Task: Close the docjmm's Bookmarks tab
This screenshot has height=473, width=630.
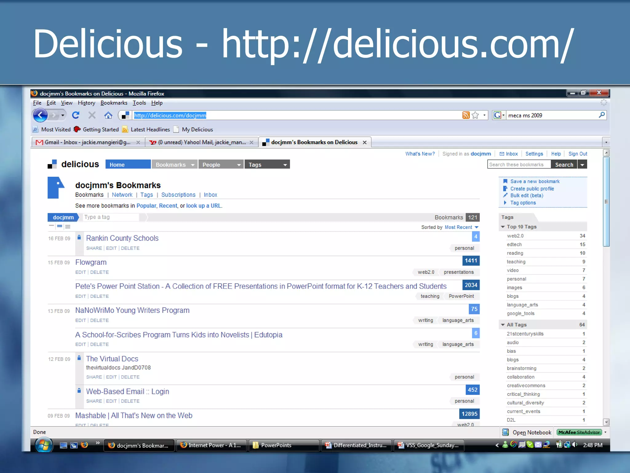Action: 365,142
